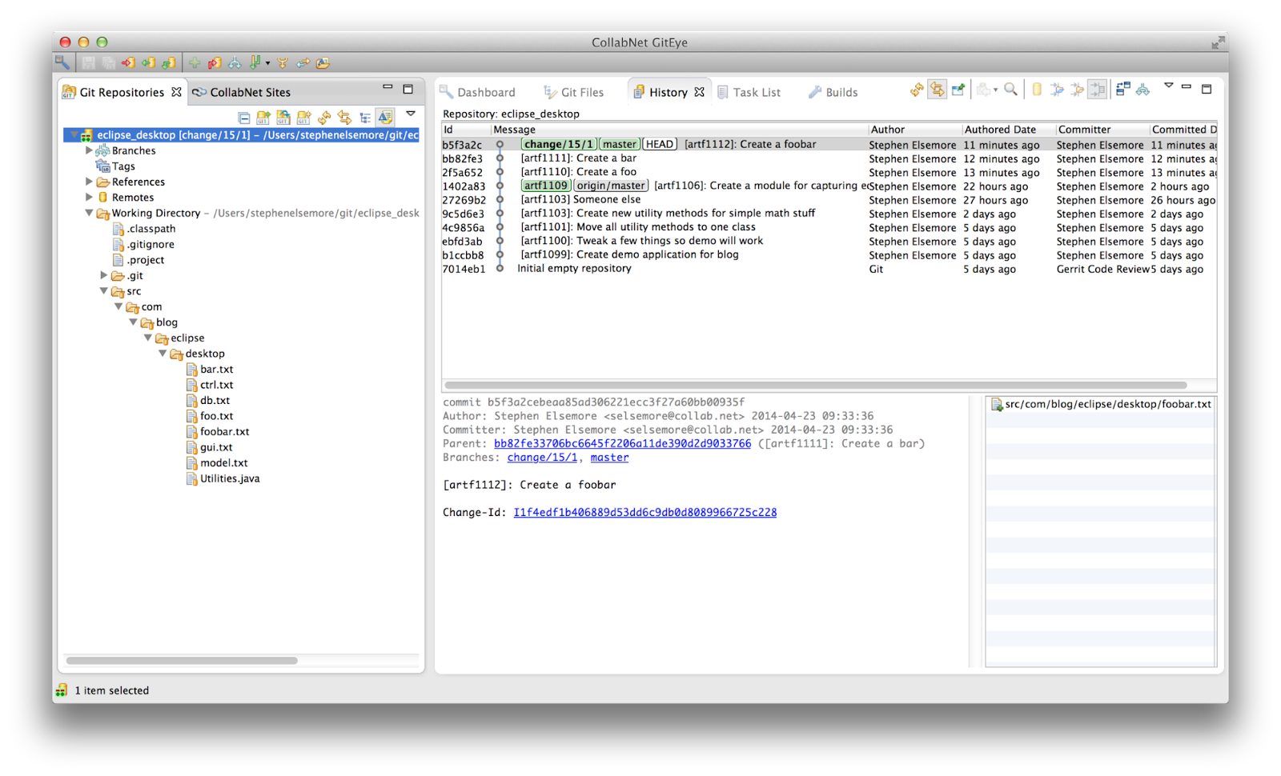Select commit 1402a83 row

(x=829, y=186)
